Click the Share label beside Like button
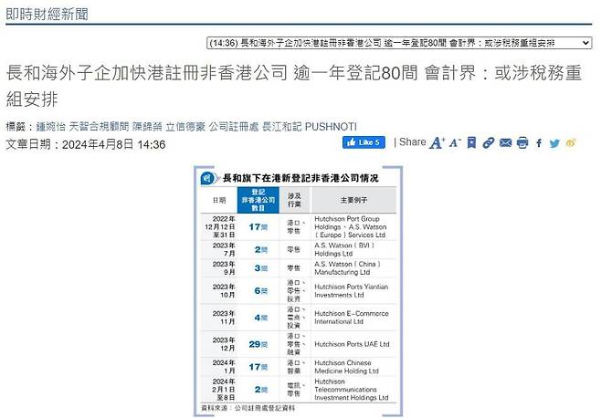 (413, 141)
